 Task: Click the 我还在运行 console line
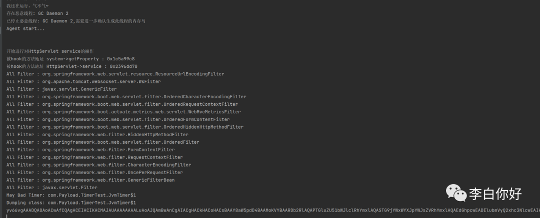(27, 5)
